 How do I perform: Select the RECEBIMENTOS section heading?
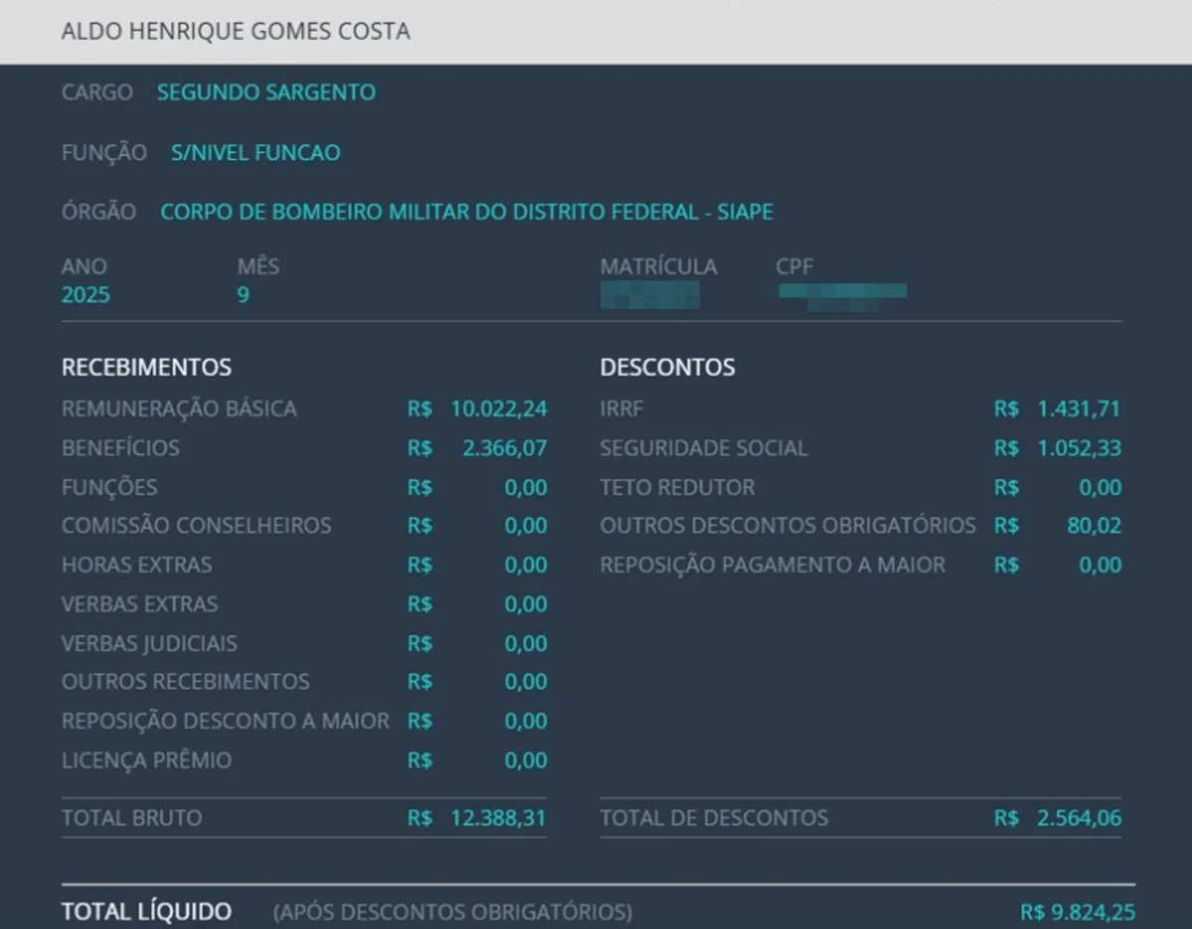(147, 368)
